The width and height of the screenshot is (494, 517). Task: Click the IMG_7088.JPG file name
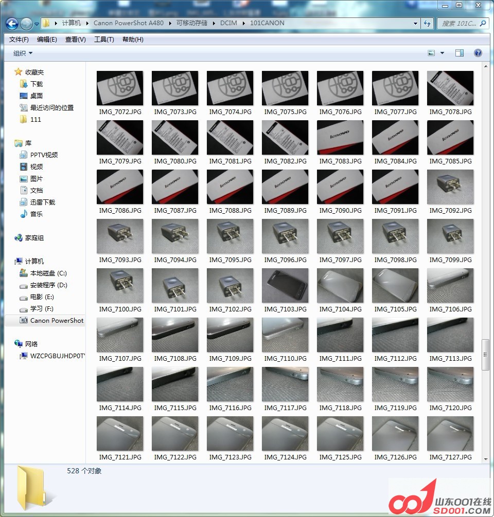[x=231, y=211]
